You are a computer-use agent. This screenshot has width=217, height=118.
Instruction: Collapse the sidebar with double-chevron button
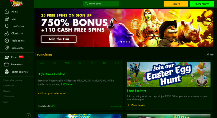[x=28, y=116]
